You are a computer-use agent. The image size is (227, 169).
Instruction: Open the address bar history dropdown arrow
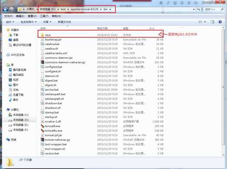click(194, 10)
